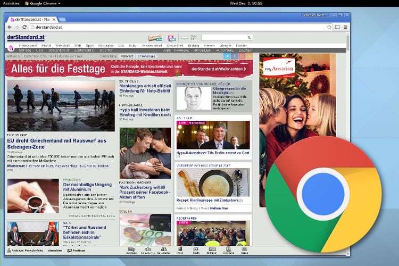This screenshot has width=399, height=266.
Task: Open the Wirtschaft section in navigation
Action: (x=62, y=46)
